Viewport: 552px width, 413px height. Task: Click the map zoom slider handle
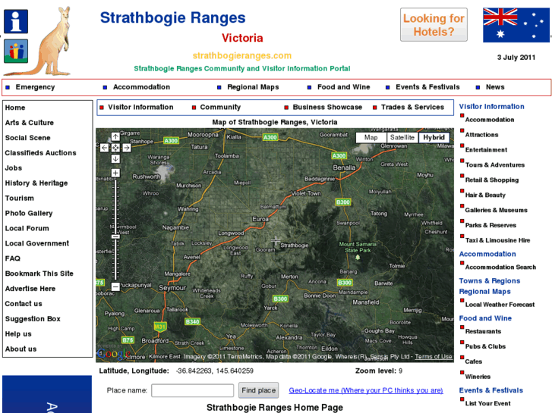[115, 236]
